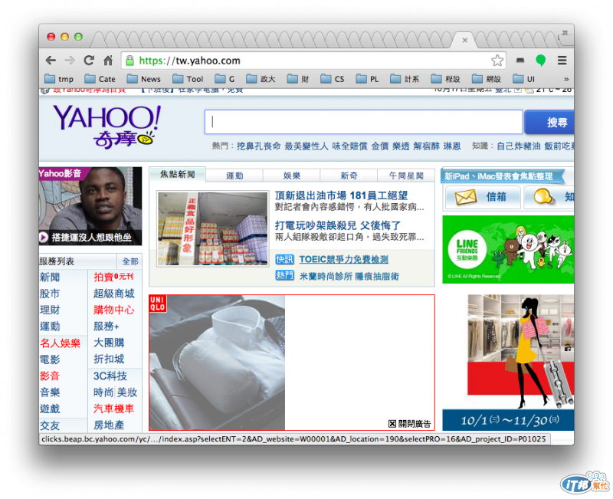Image resolution: width=613 pixels, height=499 pixels.
Task: Open the browser home icon
Action: [108, 61]
